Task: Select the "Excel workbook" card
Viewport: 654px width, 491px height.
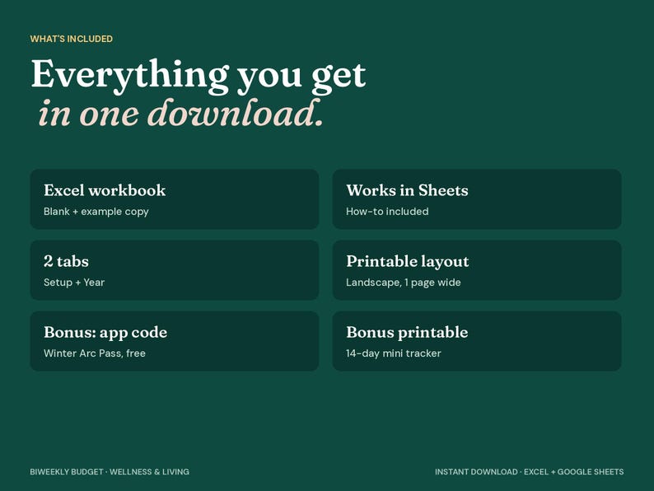Action: pyautogui.click(x=175, y=199)
